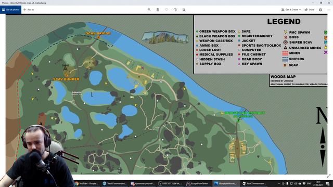Viewport: 333px width, 187px height.
Task: Click AMMO BOX legend entry
Action: point(207,45)
